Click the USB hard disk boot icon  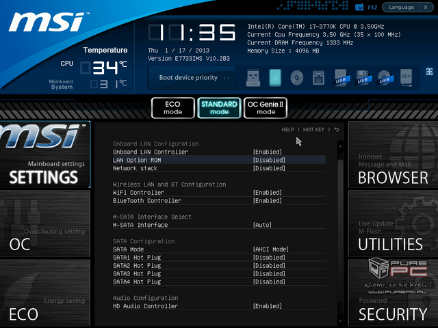(x=342, y=77)
